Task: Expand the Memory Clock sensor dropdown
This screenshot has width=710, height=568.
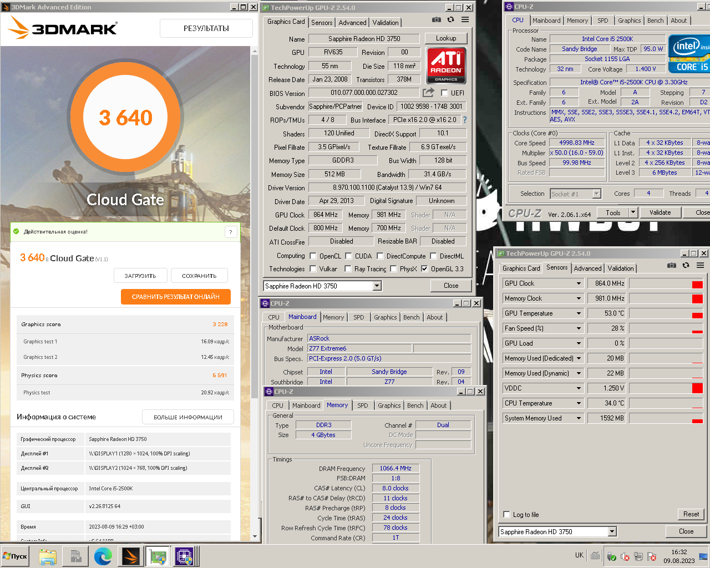Action: 579,298
